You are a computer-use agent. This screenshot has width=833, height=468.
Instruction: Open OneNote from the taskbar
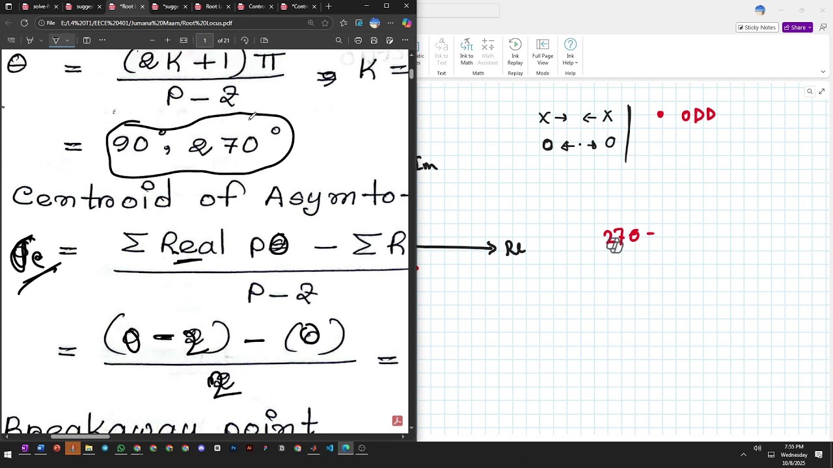click(24, 448)
